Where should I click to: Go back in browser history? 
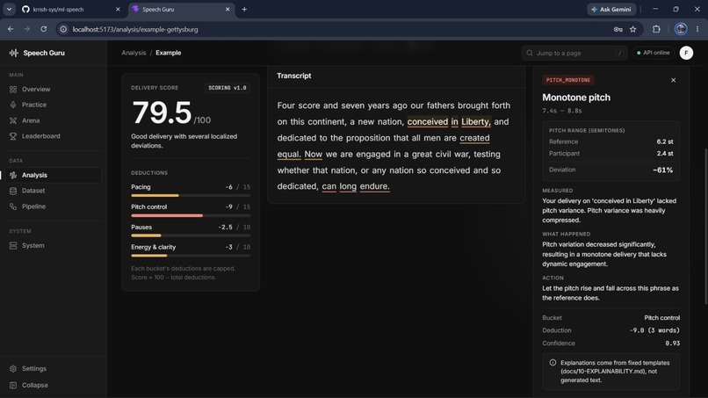click(x=11, y=29)
